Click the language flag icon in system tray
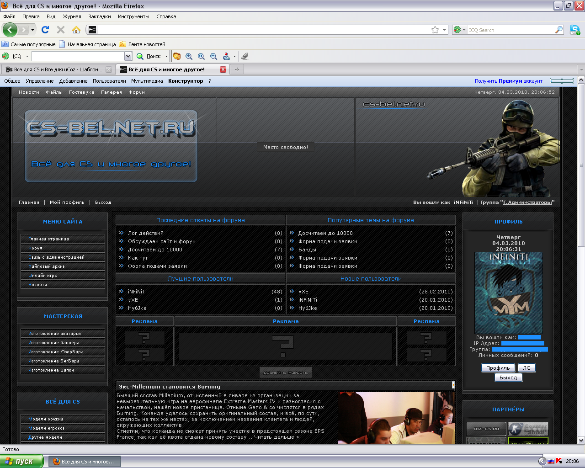 [x=551, y=461]
